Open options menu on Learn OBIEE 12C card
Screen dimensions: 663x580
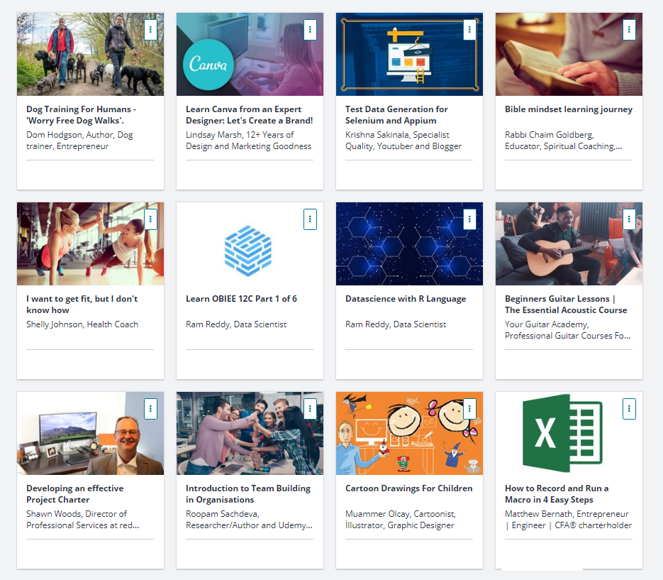[x=310, y=219]
